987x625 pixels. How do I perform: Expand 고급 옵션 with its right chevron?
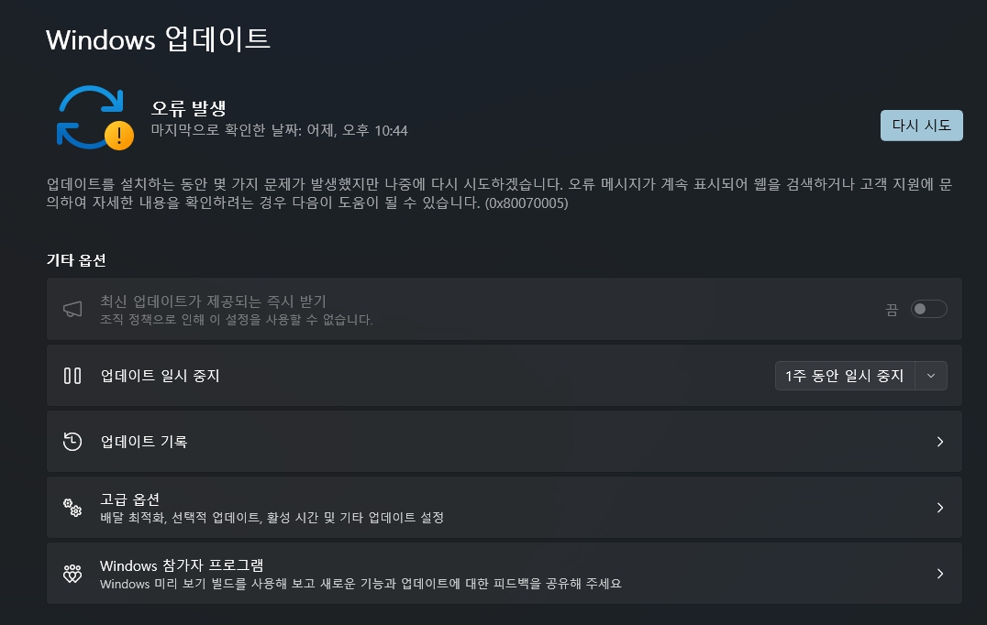[x=940, y=508]
